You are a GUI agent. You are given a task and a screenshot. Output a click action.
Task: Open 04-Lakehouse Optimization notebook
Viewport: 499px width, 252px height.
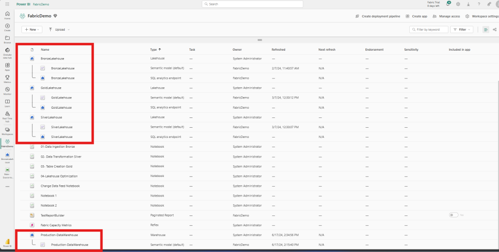tap(59, 176)
